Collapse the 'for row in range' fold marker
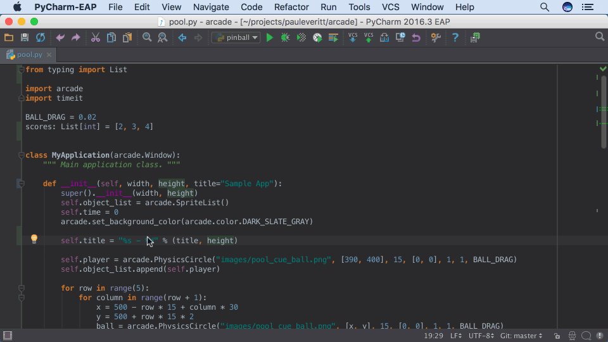The width and height of the screenshot is (608, 342). [22, 288]
